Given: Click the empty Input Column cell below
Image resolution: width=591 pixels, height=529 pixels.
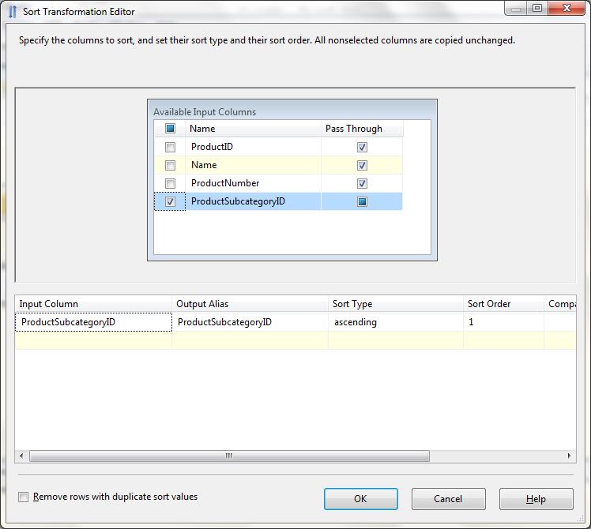Looking at the screenshot, I should (x=93, y=340).
